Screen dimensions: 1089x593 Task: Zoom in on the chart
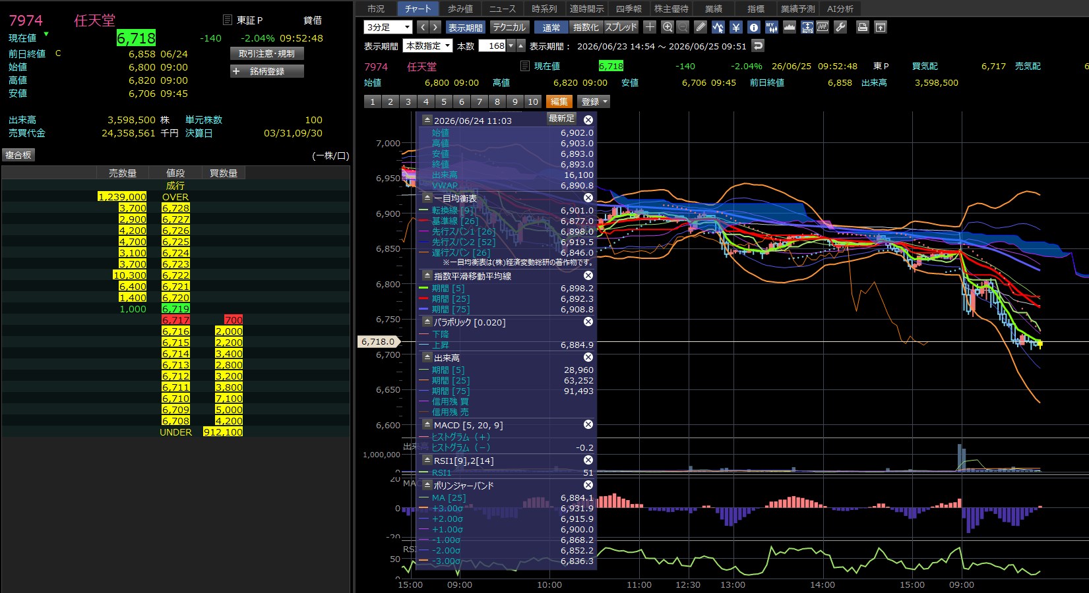[x=668, y=27]
